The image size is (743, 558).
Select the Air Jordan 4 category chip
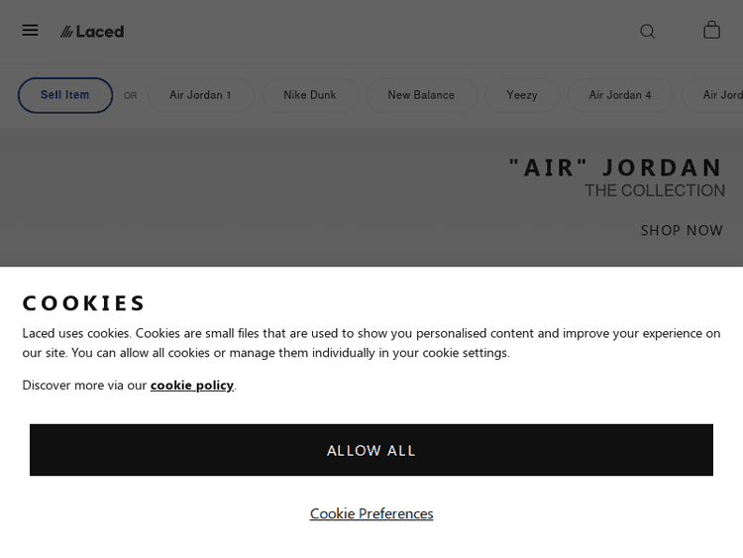[x=620, y=95]
